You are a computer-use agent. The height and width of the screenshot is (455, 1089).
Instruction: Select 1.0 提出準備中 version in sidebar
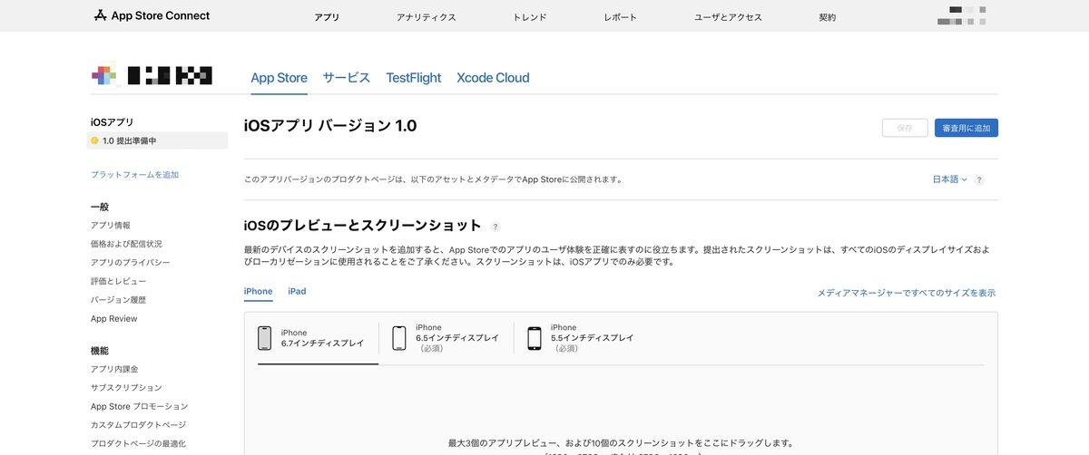[158, 140]
